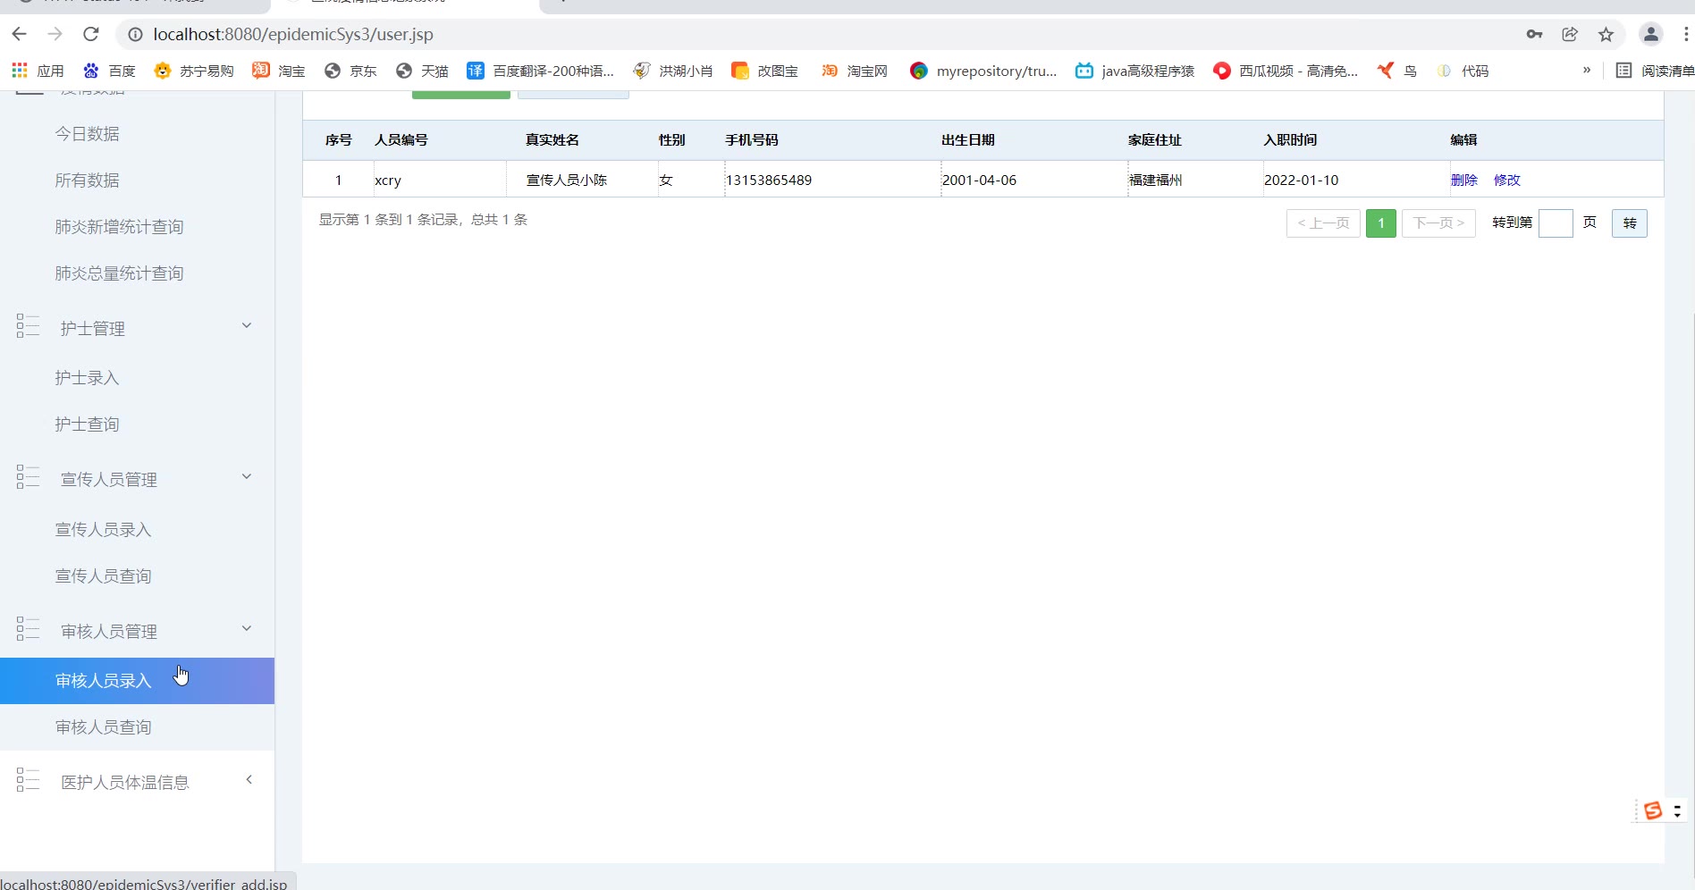Bookmark this page with the star

pos(1606,34)
